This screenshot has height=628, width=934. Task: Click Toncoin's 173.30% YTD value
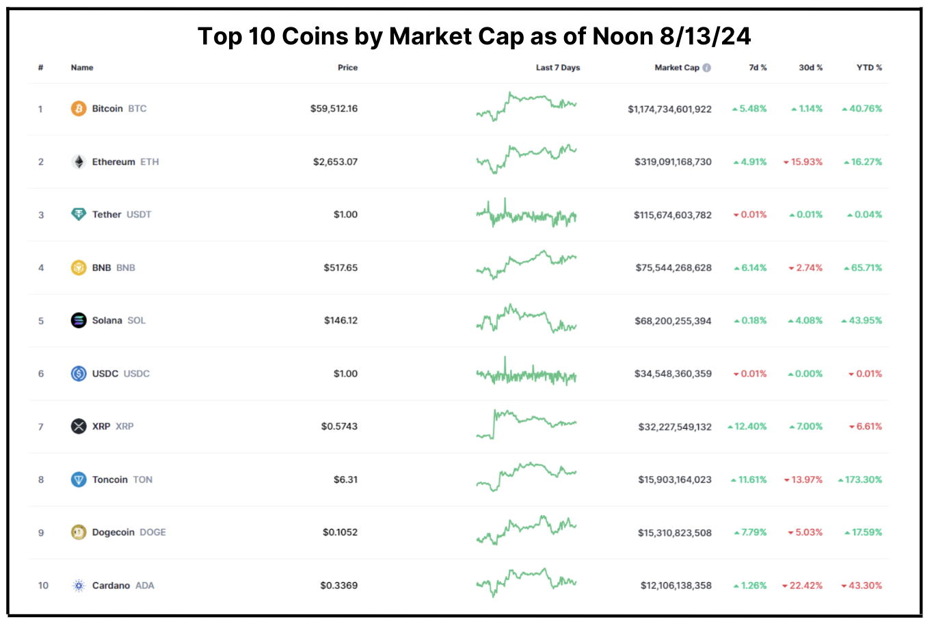(x=862, y=480)
